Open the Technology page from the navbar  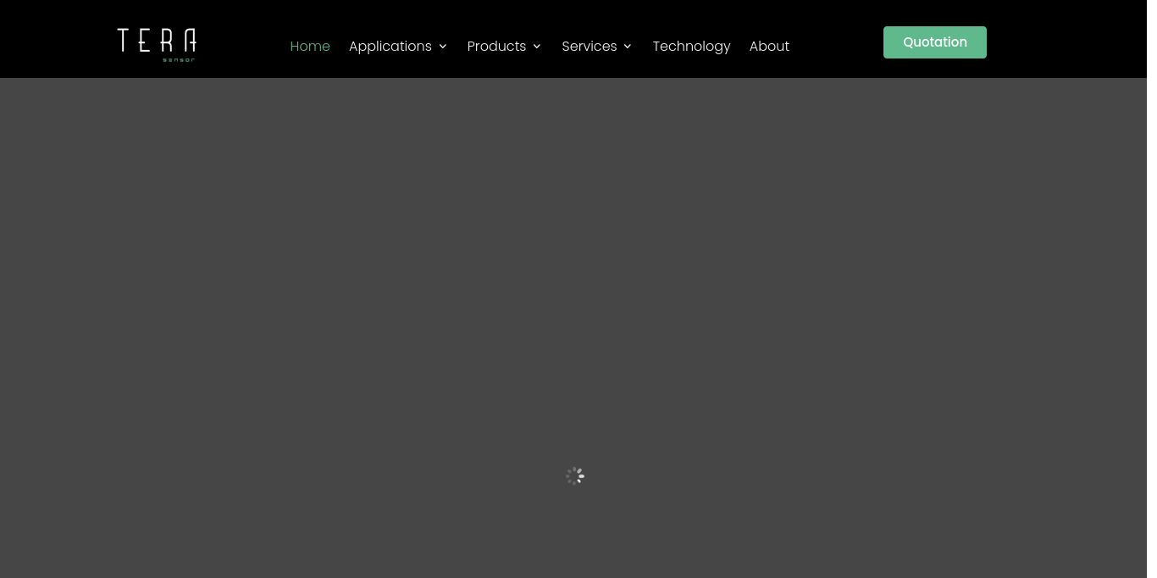pyautogui.click(x=691, y=47)
